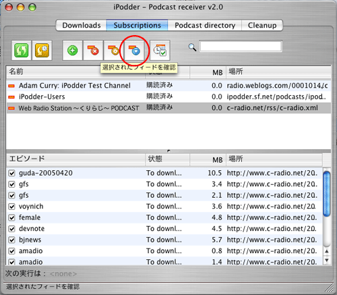The image size is (337, 295).
Task: Click the yellow catch-up icon
Action: 42,50
